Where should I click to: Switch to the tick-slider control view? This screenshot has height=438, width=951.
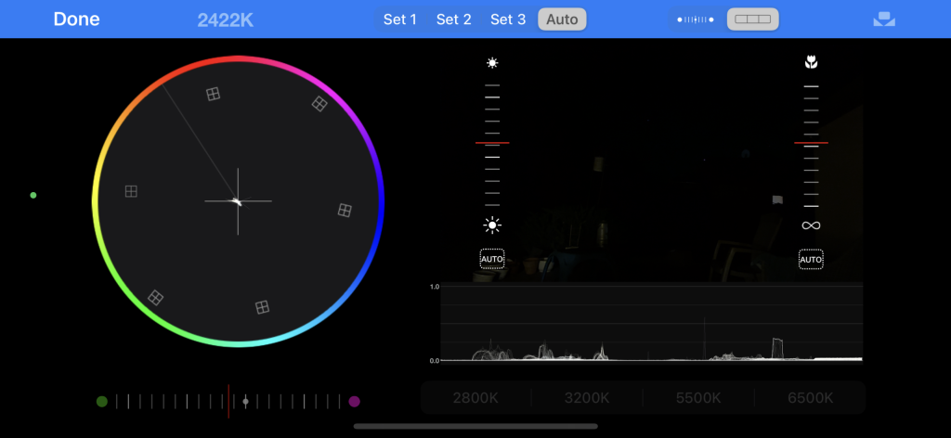point(696,19)
